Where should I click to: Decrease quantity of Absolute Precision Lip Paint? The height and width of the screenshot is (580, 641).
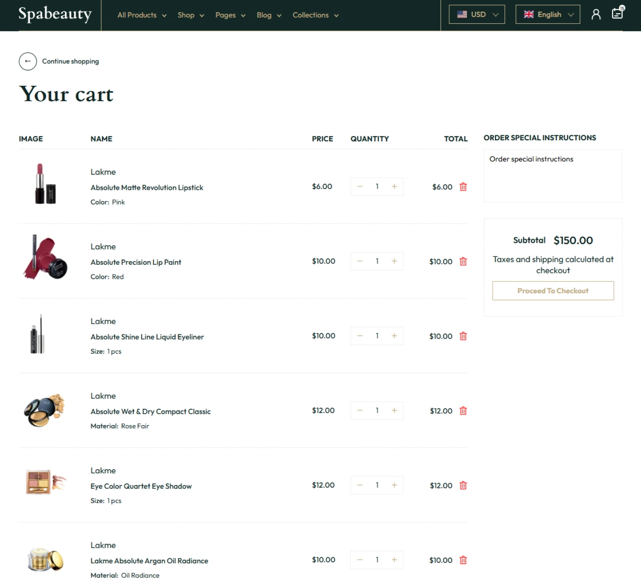pos(360,261)
